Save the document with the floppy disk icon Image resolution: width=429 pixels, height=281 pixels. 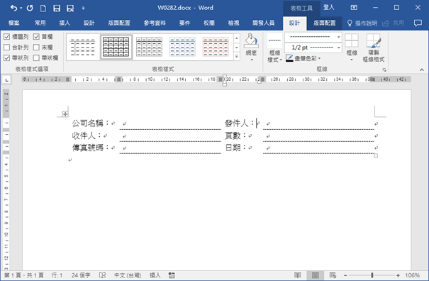pos(57,9)
